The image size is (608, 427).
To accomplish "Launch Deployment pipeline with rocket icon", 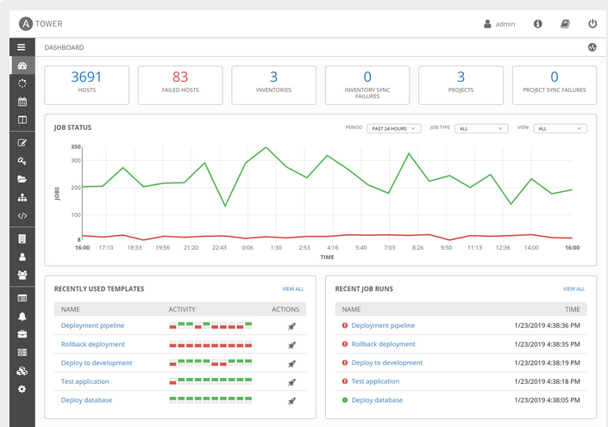I will (292, 326).
